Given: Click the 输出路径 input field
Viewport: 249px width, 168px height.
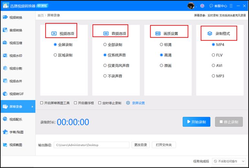Looking at the screenshot, I should [92, 145].
